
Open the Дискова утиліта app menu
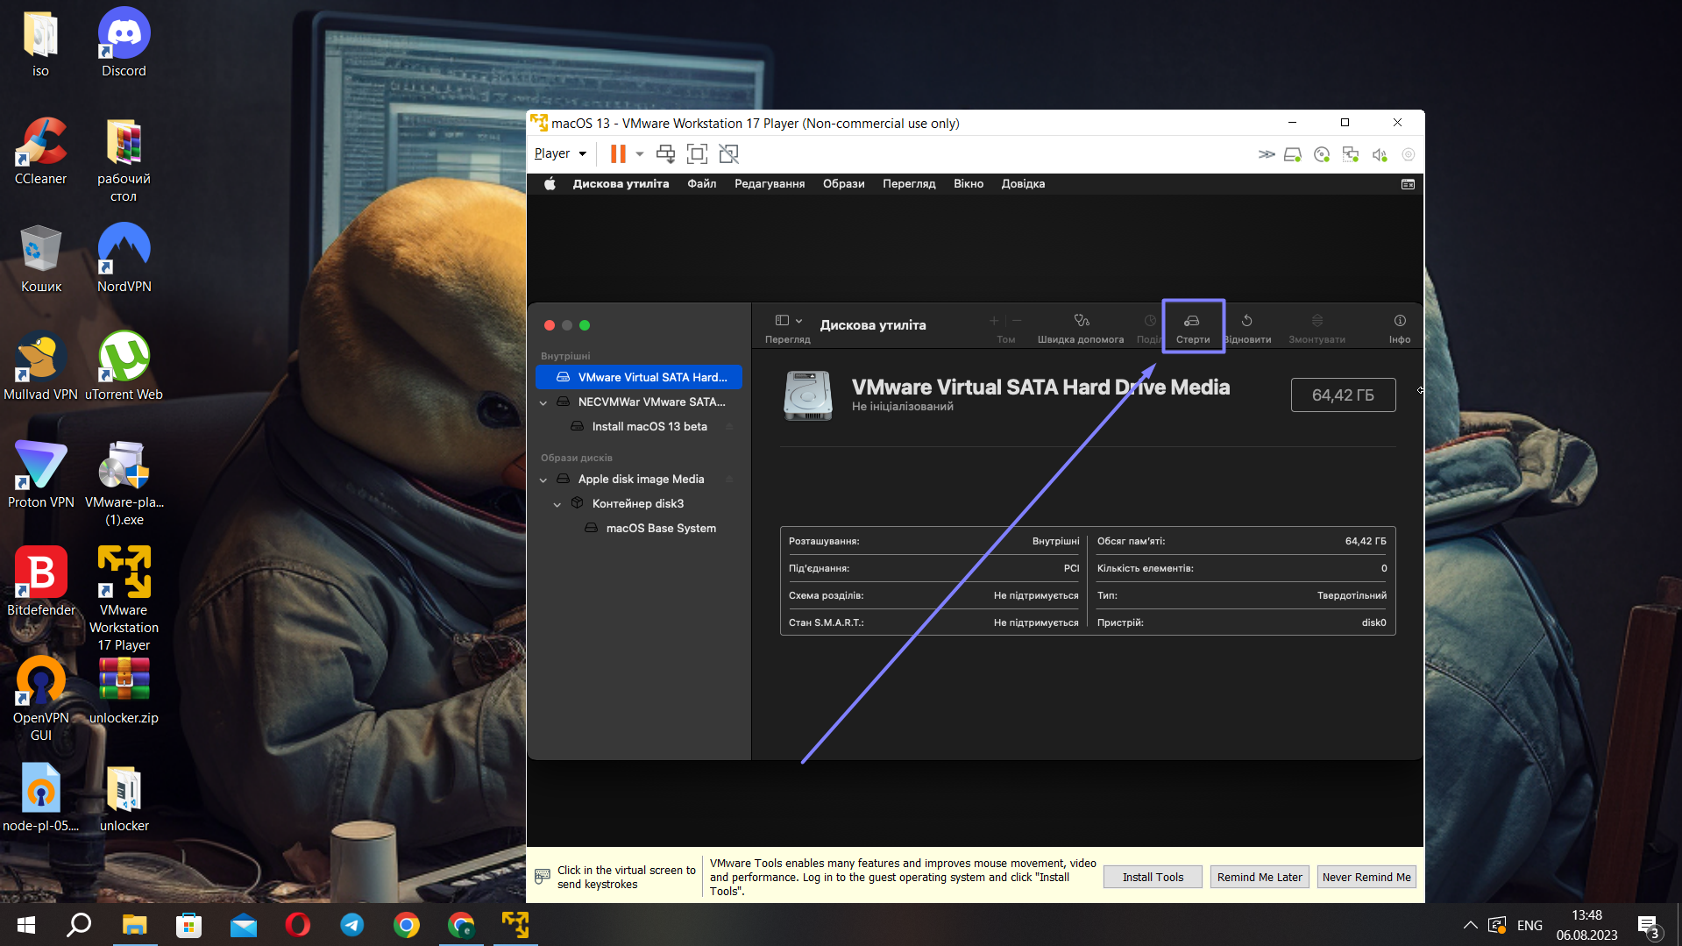[x=621, y=184]
